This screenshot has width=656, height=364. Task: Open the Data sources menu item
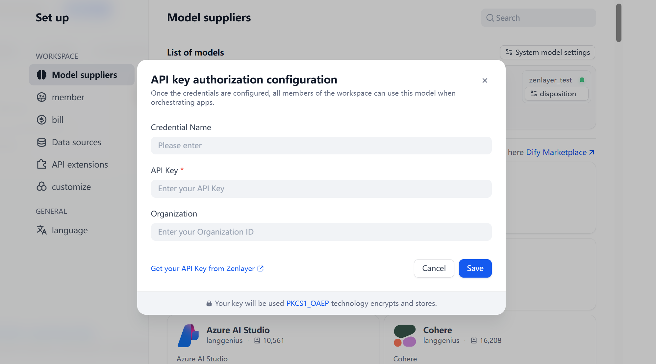pyautogui.click(x=76, y=142)
